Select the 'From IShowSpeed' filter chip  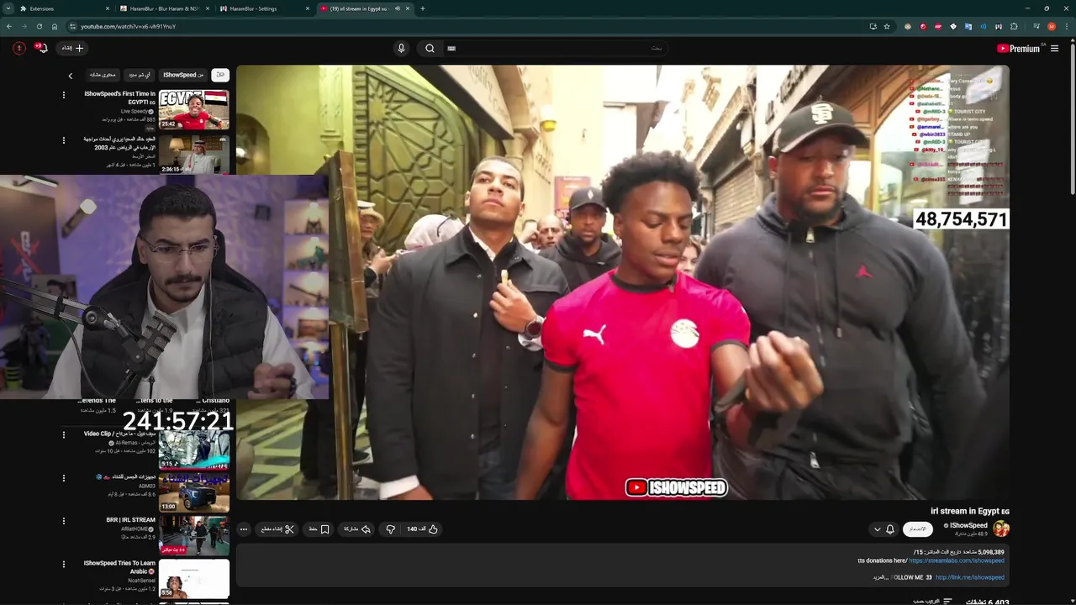pos(183,75)
